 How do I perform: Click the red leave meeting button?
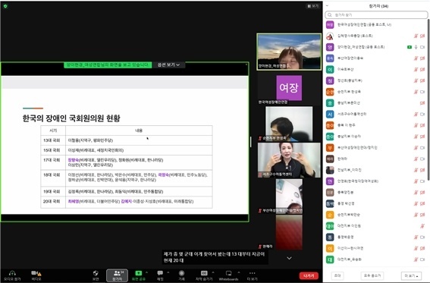(x=309, y=275)
